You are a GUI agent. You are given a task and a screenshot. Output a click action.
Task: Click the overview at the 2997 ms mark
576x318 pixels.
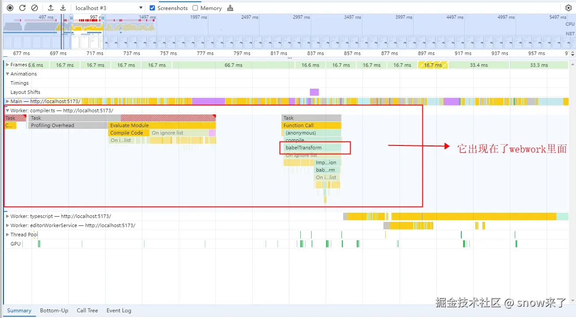tap(301, 17)
